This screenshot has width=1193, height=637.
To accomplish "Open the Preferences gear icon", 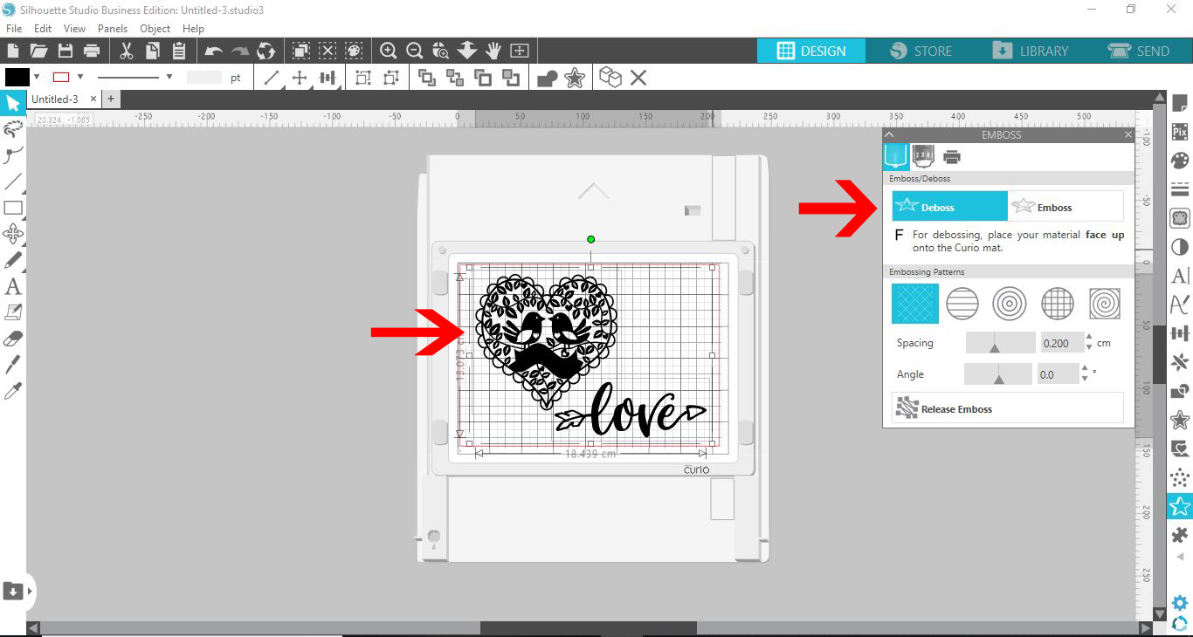I will 1180,603.
